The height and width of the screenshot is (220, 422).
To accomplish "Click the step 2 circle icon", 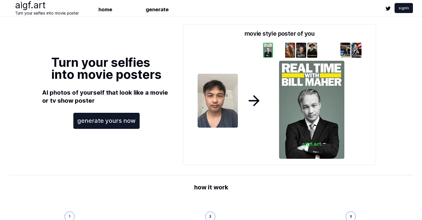I will click(210, 216).
